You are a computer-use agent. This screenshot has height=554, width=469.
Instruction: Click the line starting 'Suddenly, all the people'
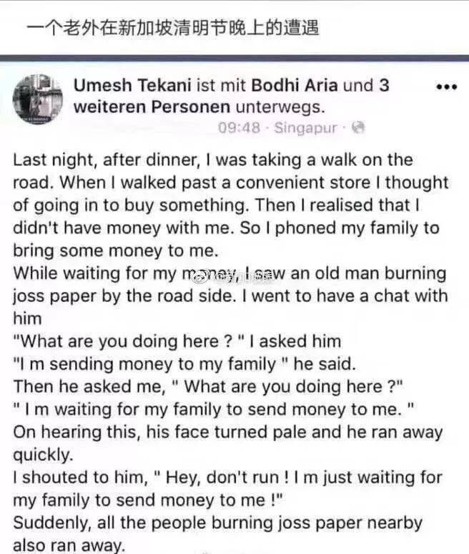(217, 523)
